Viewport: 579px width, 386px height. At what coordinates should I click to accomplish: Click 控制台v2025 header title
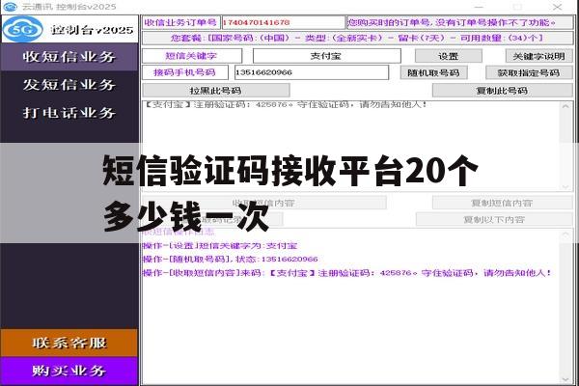(x=92, y=30)
